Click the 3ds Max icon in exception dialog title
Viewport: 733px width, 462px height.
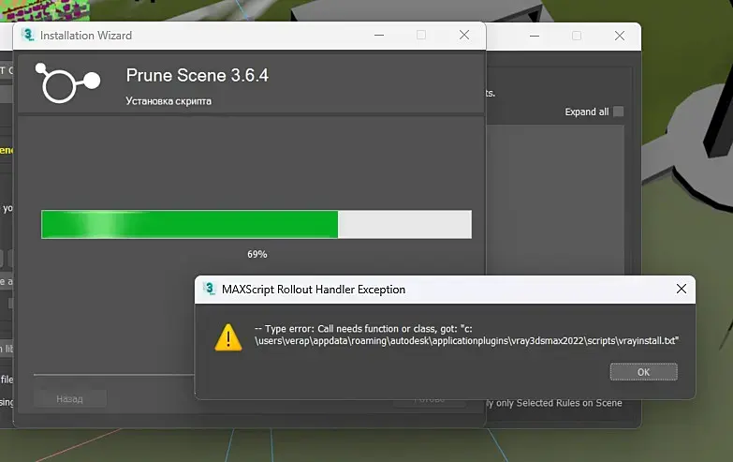(x=209, y=289)
